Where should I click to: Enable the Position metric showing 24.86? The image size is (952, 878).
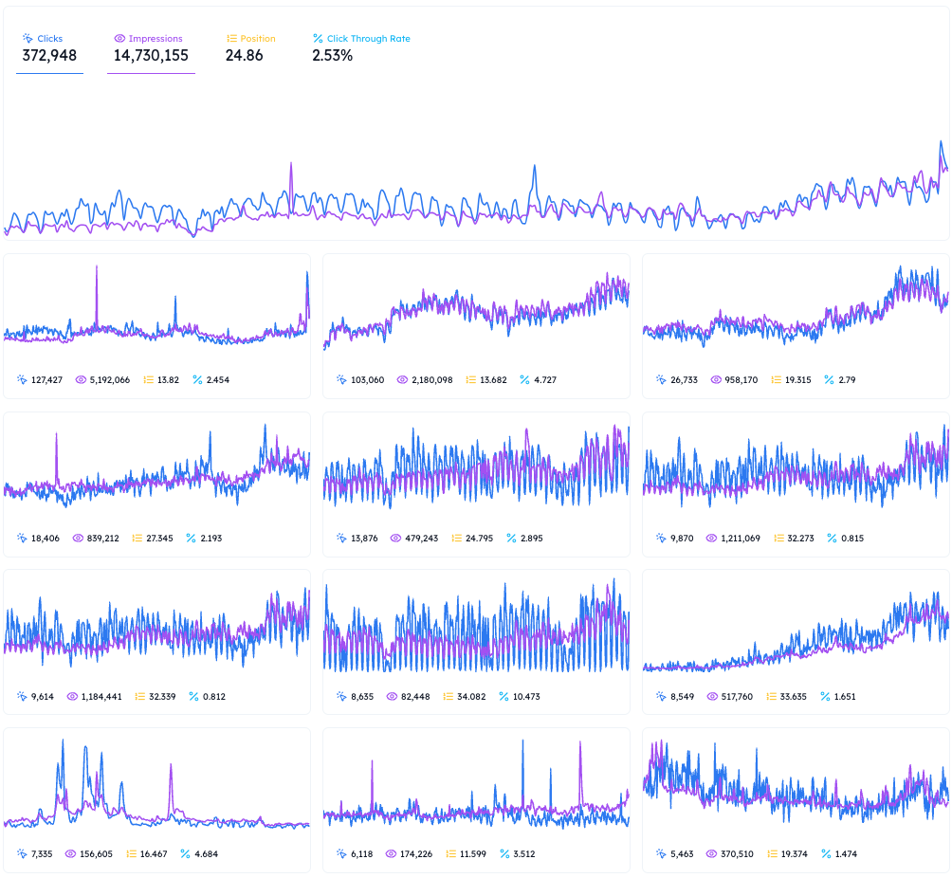250,48
